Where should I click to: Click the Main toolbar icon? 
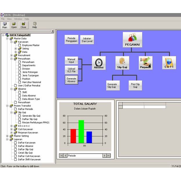[x=5, y=25]
